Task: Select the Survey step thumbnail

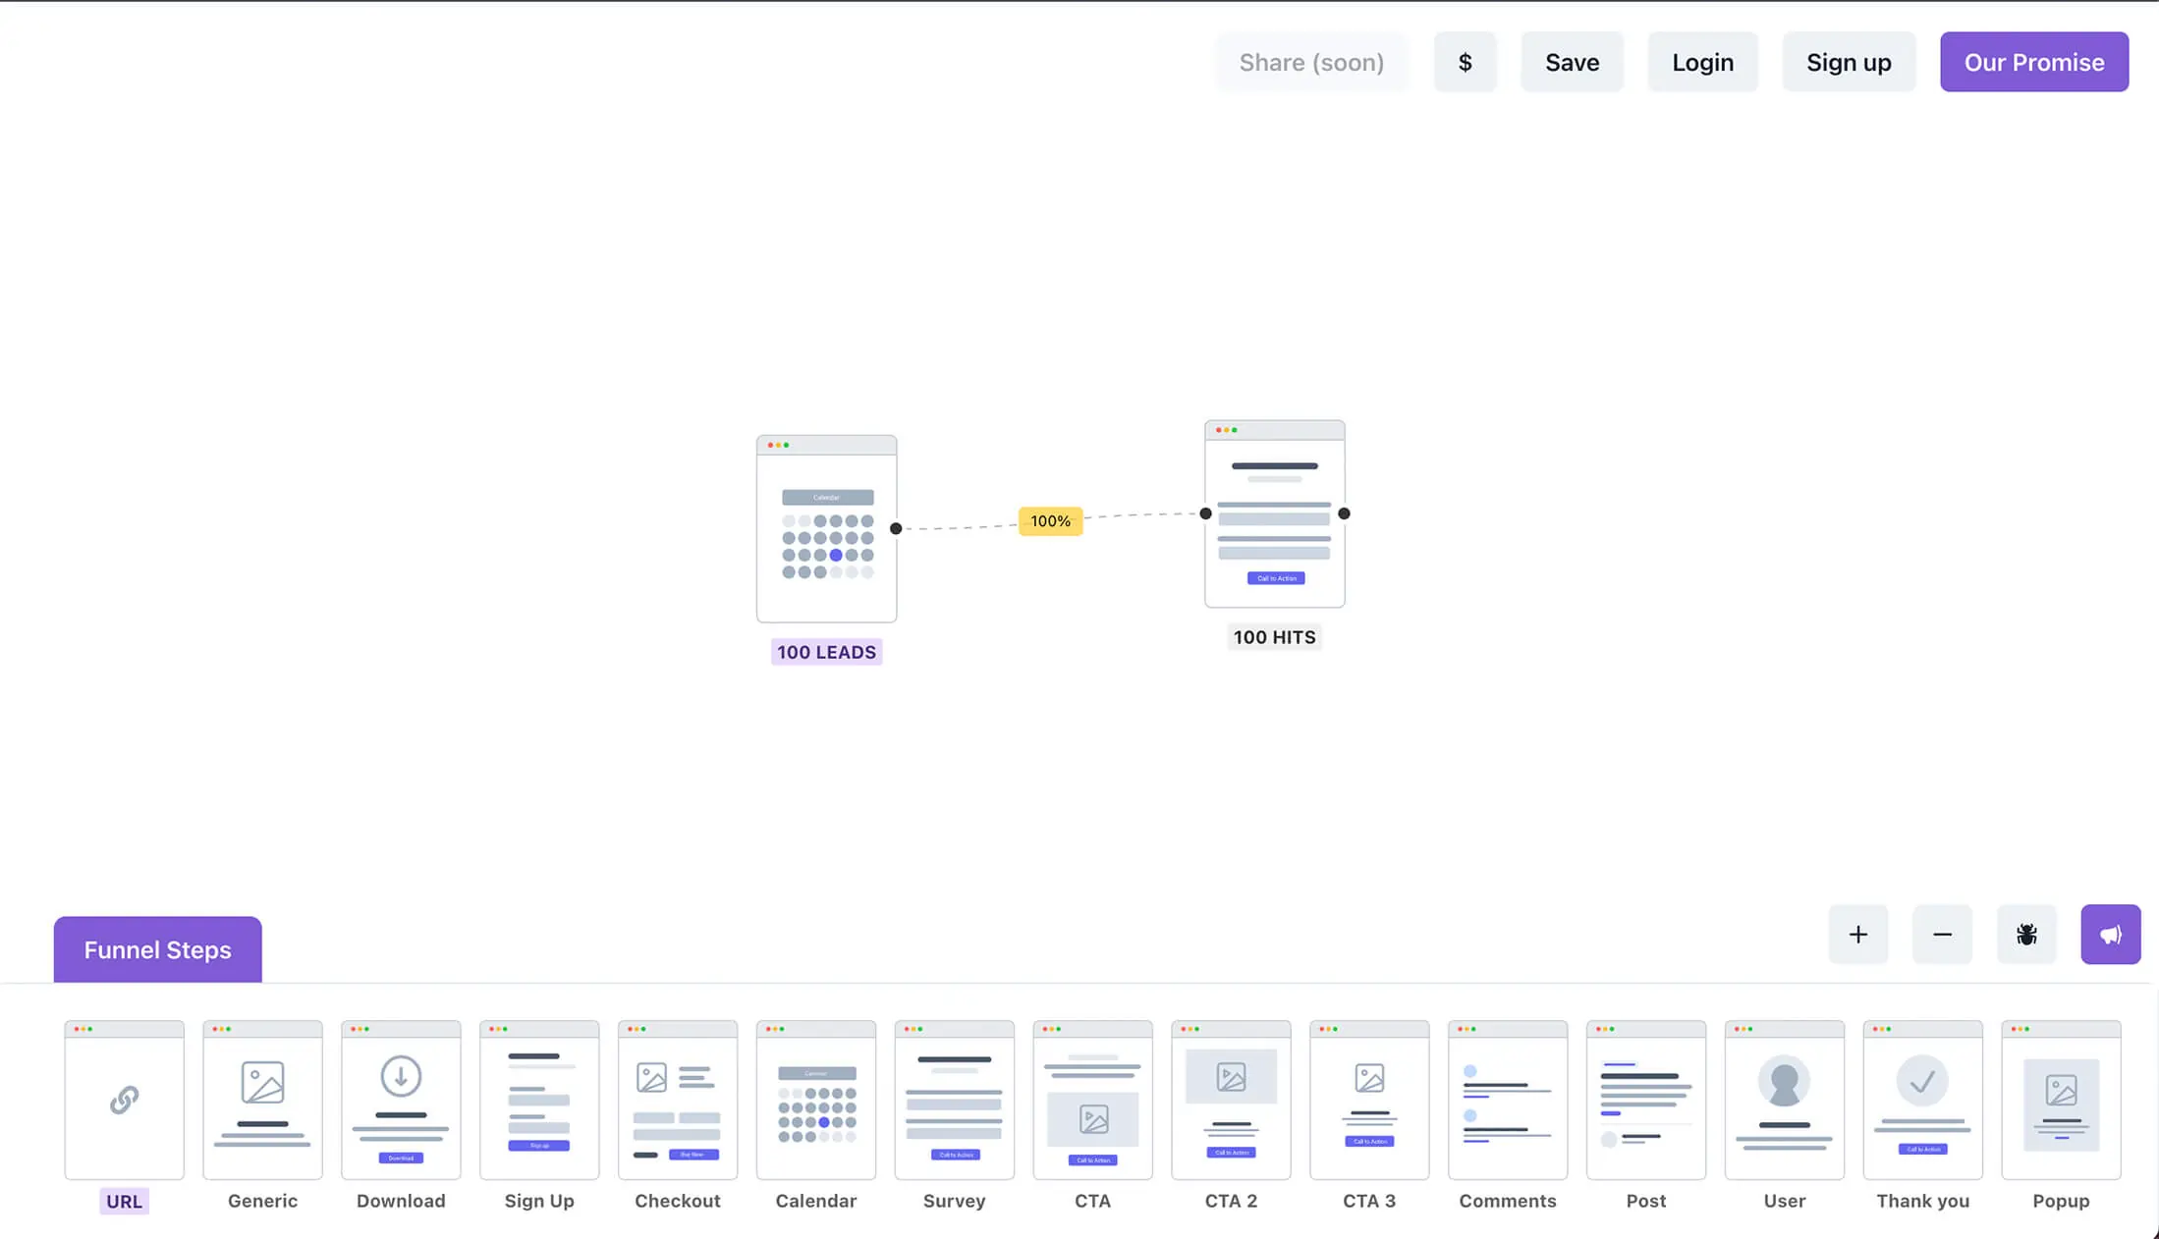Action: point(955,1100)
